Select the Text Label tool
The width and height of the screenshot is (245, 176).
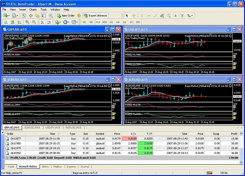pos(182,15)
